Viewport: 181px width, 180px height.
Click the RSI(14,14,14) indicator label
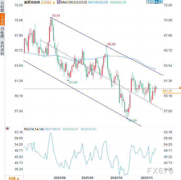[x=34, y=129]
